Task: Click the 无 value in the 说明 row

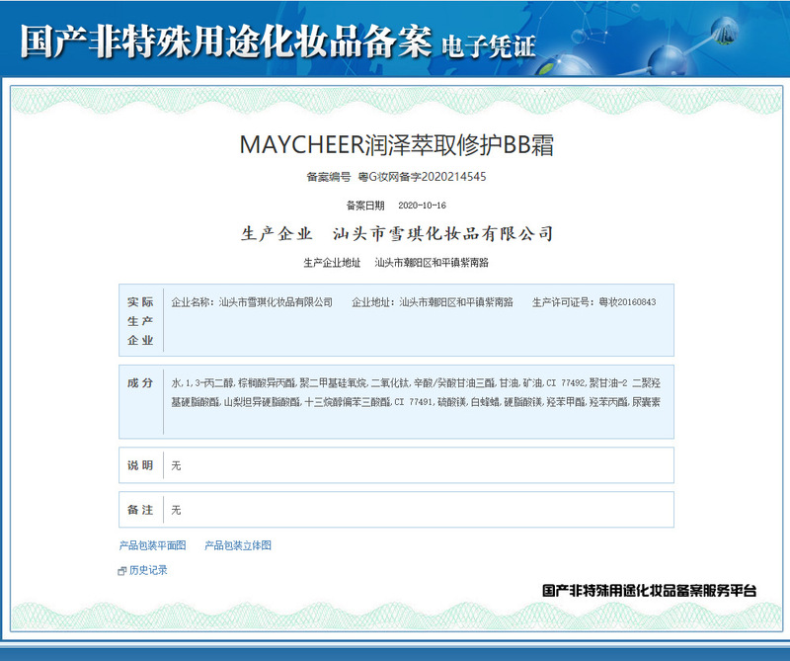Action: (176, 465)
